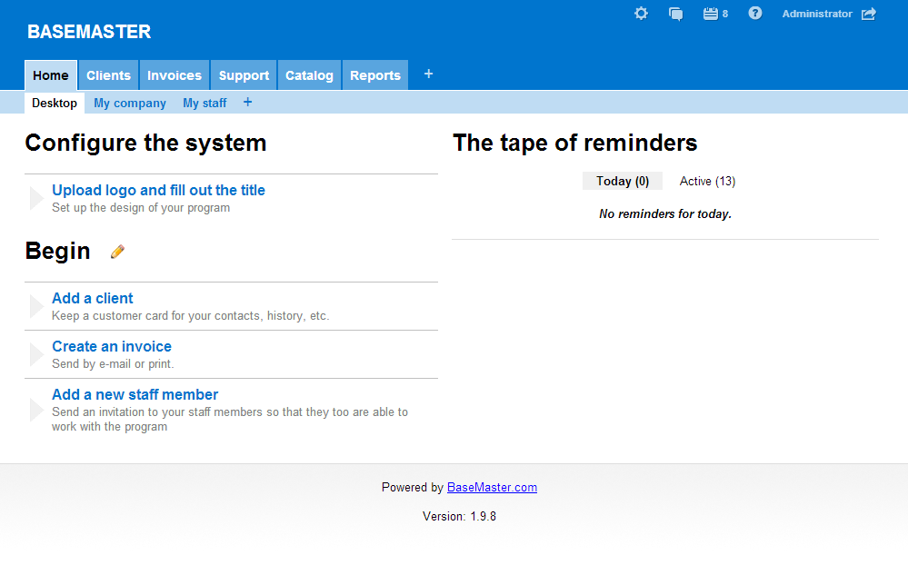Switch to the Home tab
The width and height of the screenshot is (908, 575).
(x=51, y=75)
